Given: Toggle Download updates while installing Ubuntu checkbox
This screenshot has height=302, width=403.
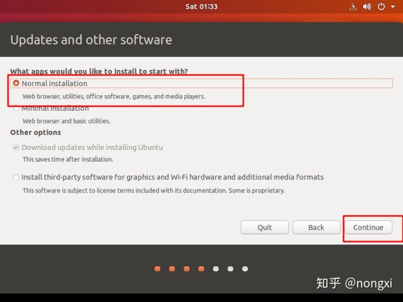Looking at the screenshot, I should [16, 148].
